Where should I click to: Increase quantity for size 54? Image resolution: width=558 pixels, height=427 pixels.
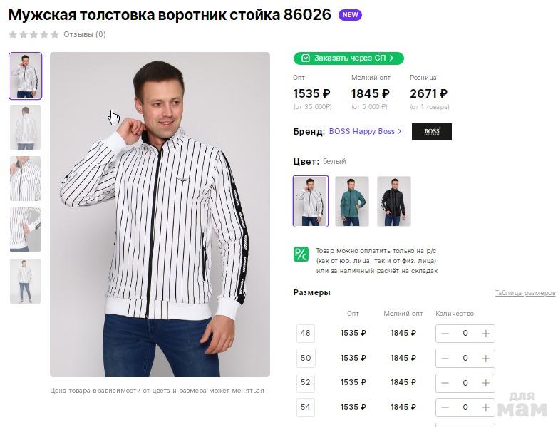(486, 407)
